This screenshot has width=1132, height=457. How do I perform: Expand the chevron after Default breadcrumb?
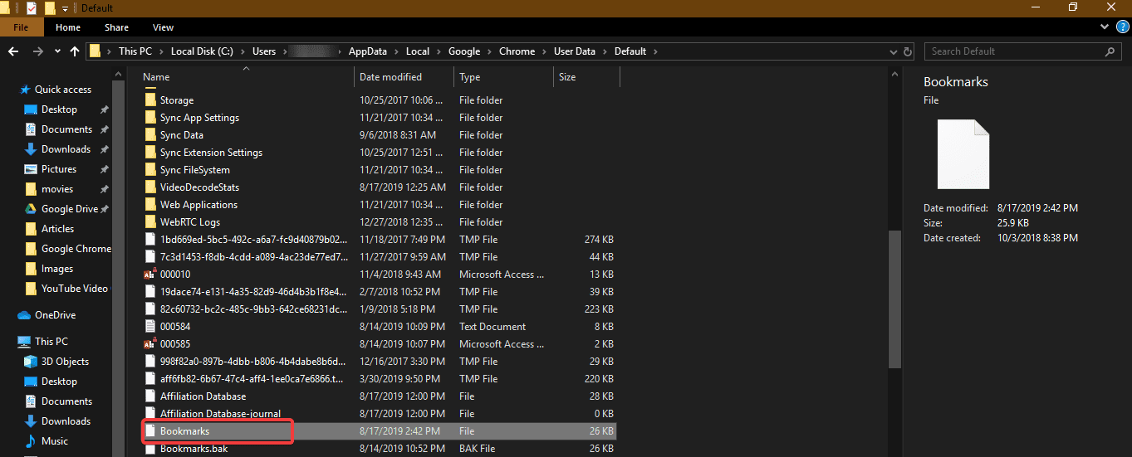tap(655, 51)
